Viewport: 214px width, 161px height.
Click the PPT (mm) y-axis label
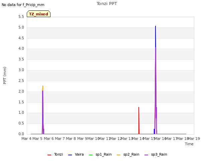(x=5, y=75)
